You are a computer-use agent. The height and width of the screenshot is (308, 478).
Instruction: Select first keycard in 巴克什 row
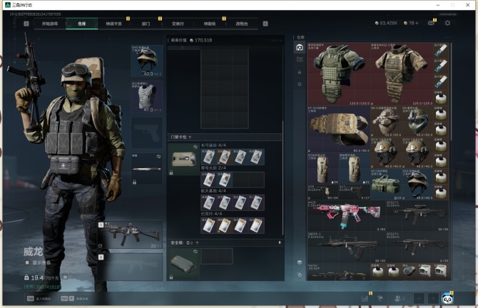209,226
